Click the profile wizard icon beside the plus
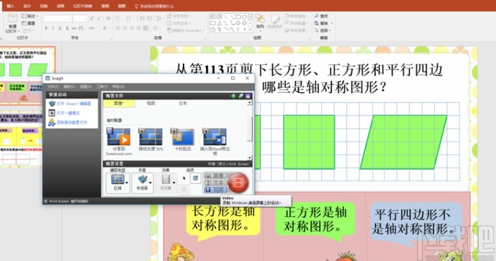496x261 pixels. point(241,95)
